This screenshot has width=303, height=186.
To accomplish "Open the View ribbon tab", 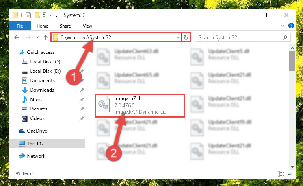I will (87, 26).
